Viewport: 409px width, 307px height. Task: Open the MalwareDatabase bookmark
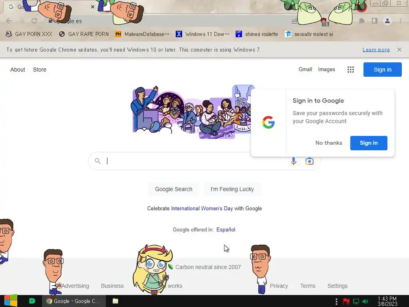coord(142,34)
